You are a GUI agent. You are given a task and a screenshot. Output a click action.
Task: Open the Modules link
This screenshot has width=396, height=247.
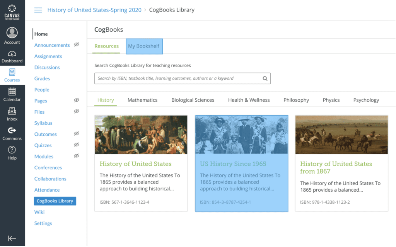44,156
